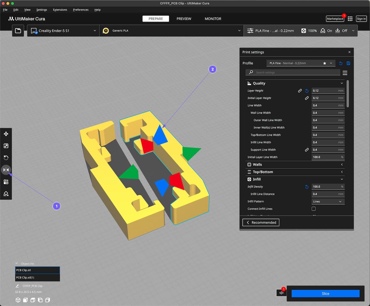
Task: Open the Help menu
Action: click(x=97, y=10)
